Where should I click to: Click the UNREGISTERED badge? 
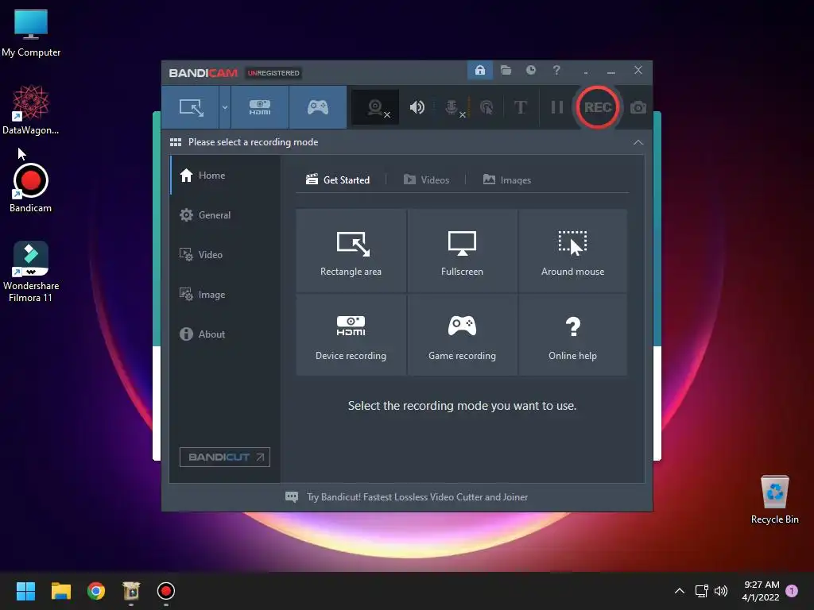(273, 73)
